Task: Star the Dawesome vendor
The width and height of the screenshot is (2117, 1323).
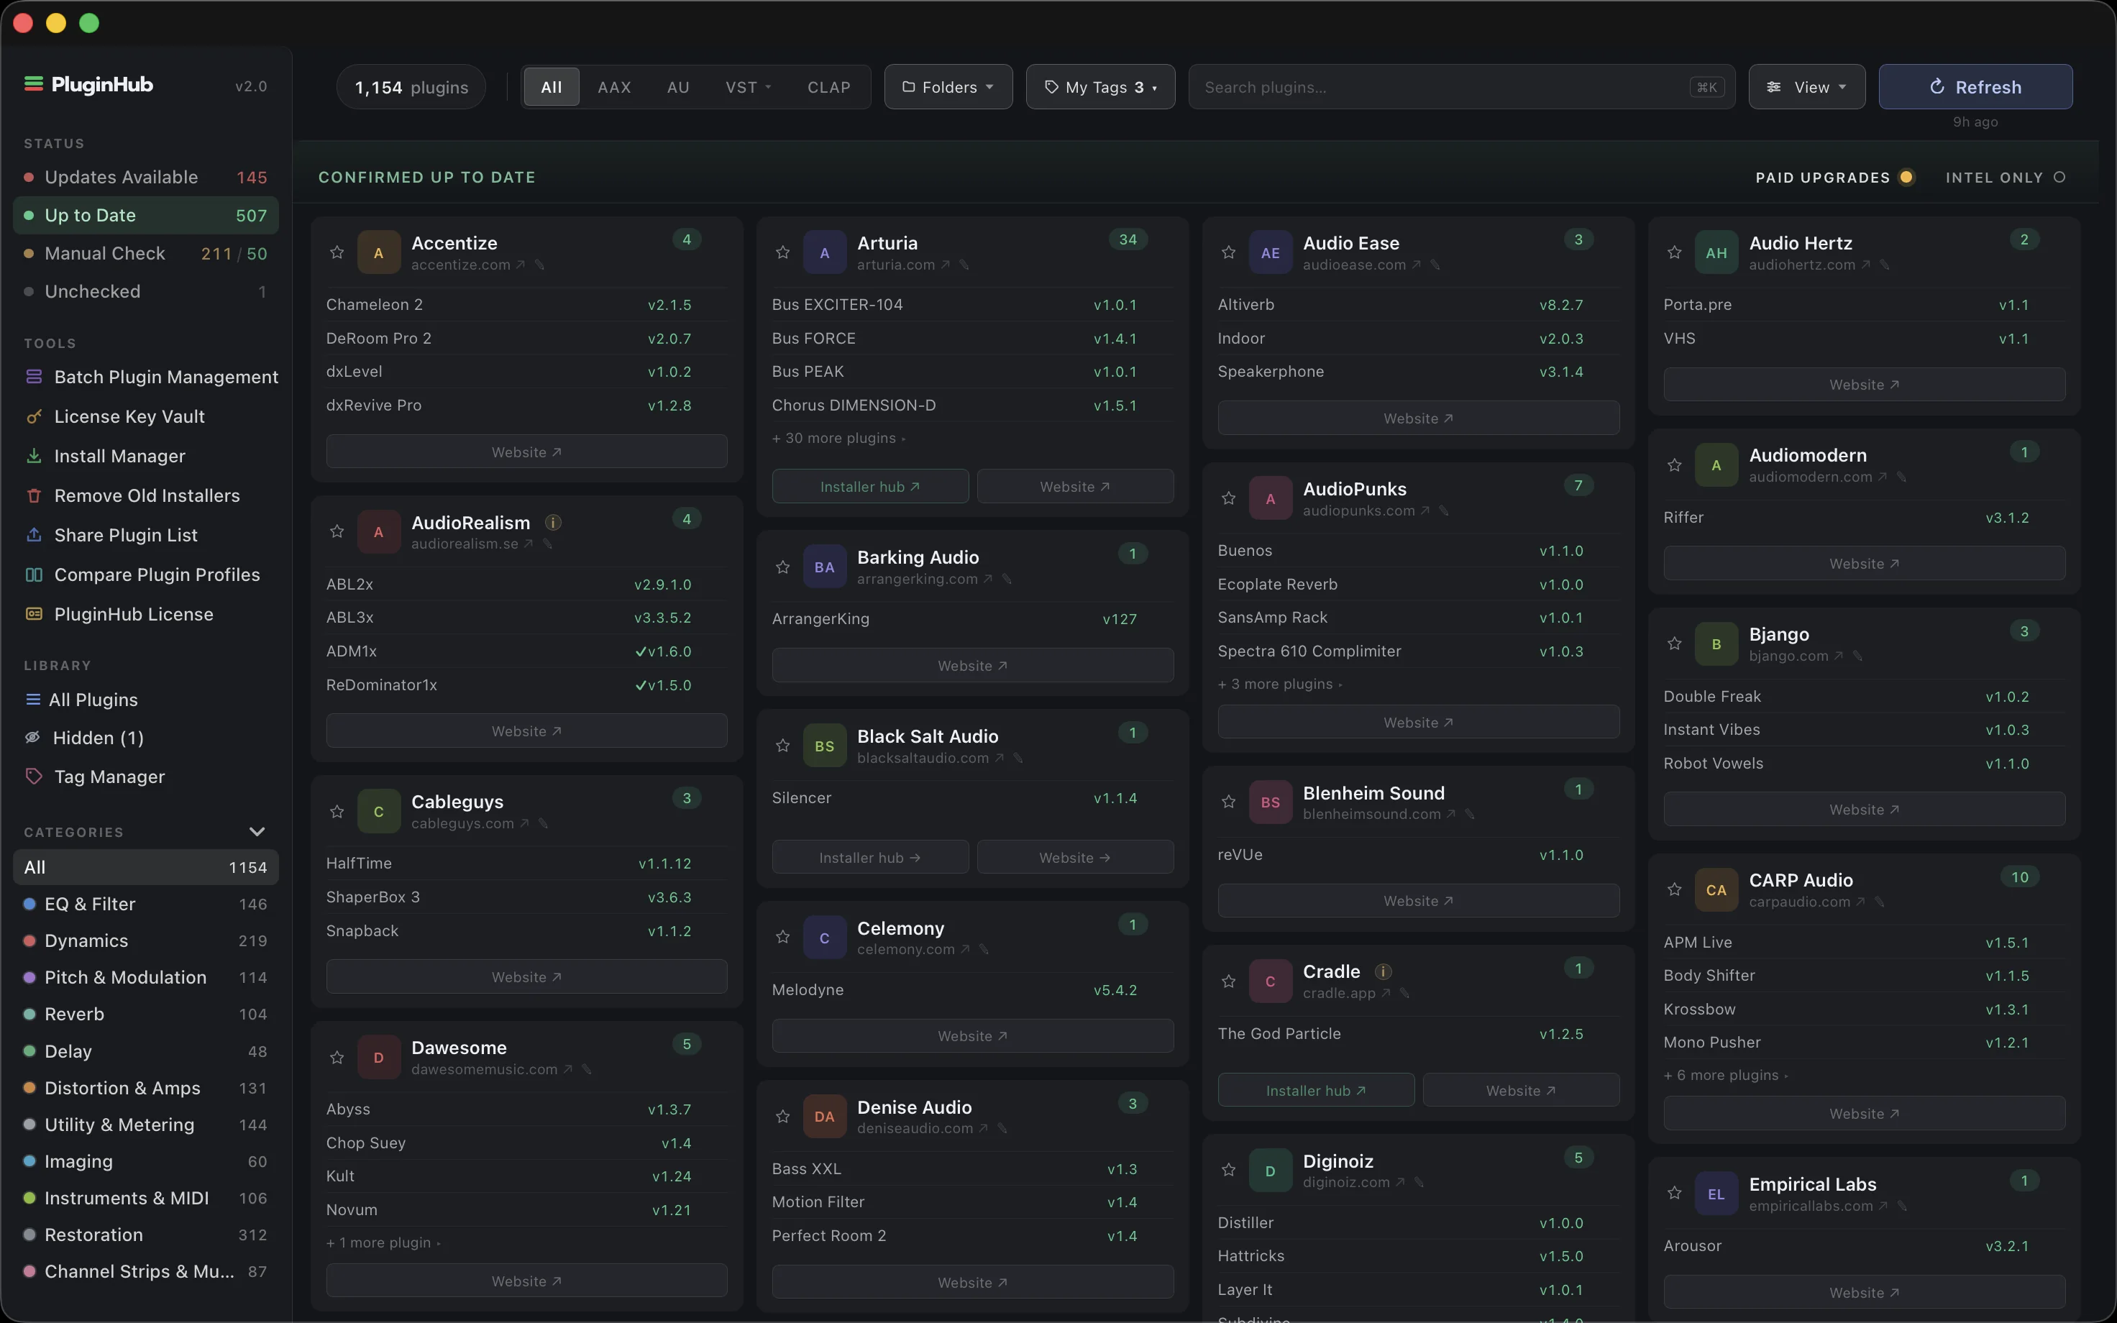Action: click(337, 1058)
